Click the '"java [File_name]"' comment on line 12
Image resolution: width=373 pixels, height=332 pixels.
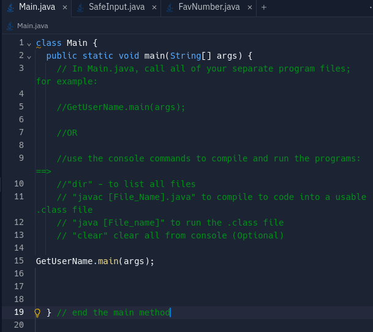click(170, 223)
